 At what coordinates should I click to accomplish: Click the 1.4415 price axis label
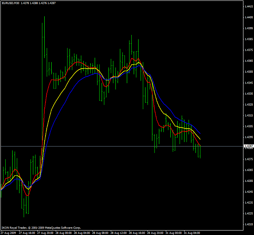(249, 6)
